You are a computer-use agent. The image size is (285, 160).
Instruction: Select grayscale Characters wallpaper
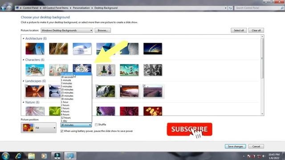point(153,70)
